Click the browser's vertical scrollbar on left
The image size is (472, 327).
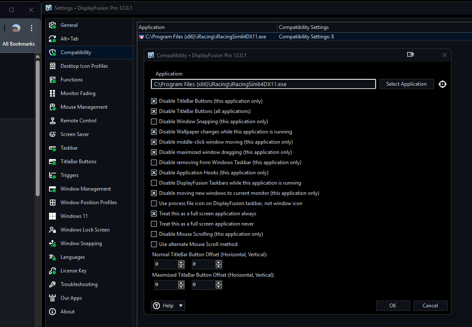(38, 128)
